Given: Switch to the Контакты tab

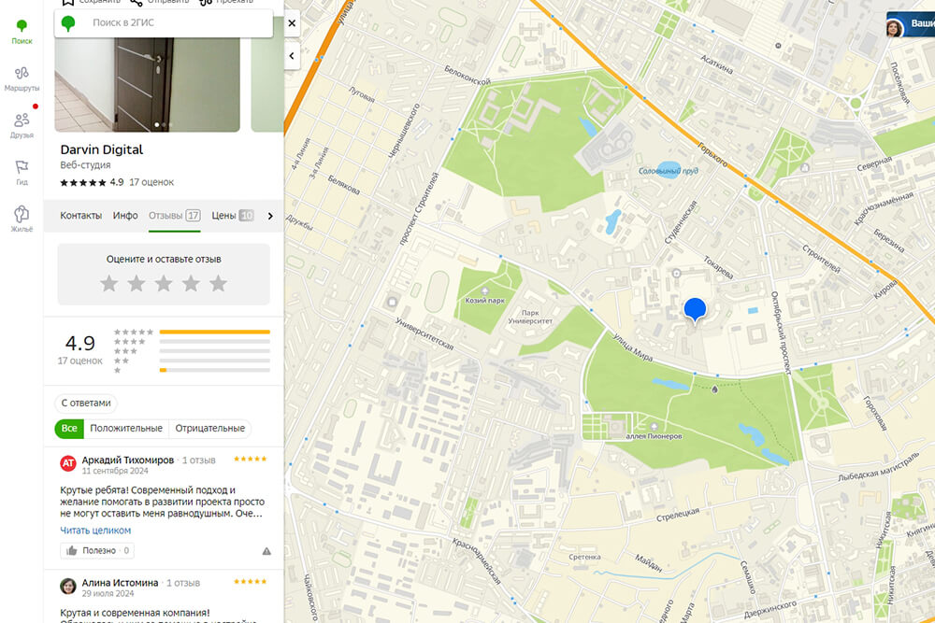Looking at the screenshot, I should click(80, 216).
